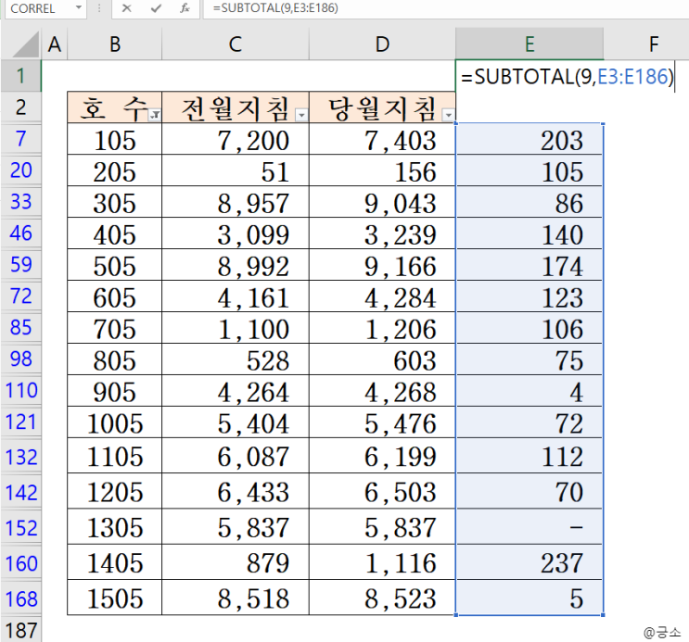This screenshot has width=689, height=642.
Task: Click previous reading cell 8,957
Action: (x=236, y=203)
